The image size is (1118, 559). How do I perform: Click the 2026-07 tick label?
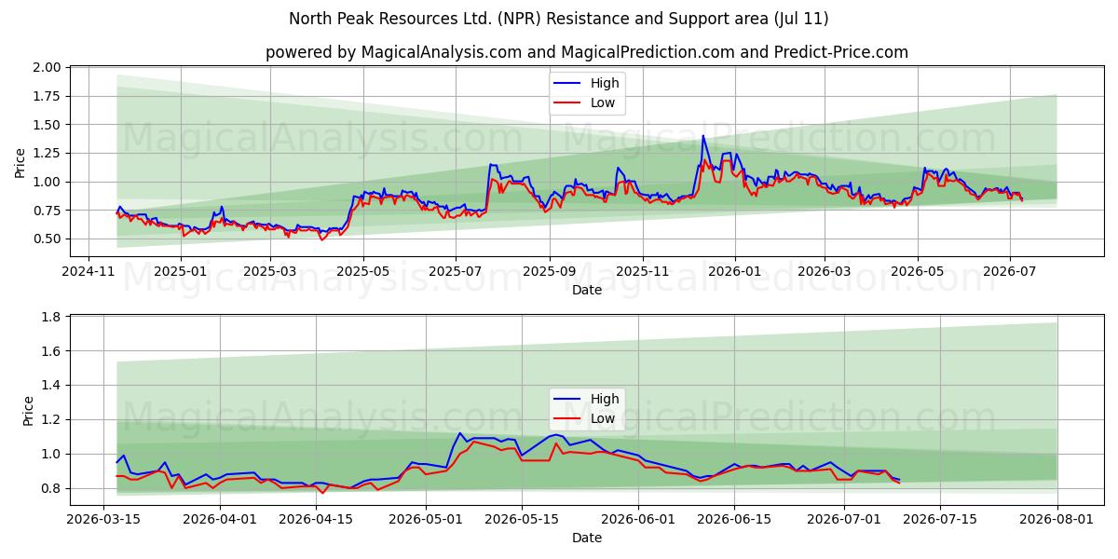tap(1009, 271)
